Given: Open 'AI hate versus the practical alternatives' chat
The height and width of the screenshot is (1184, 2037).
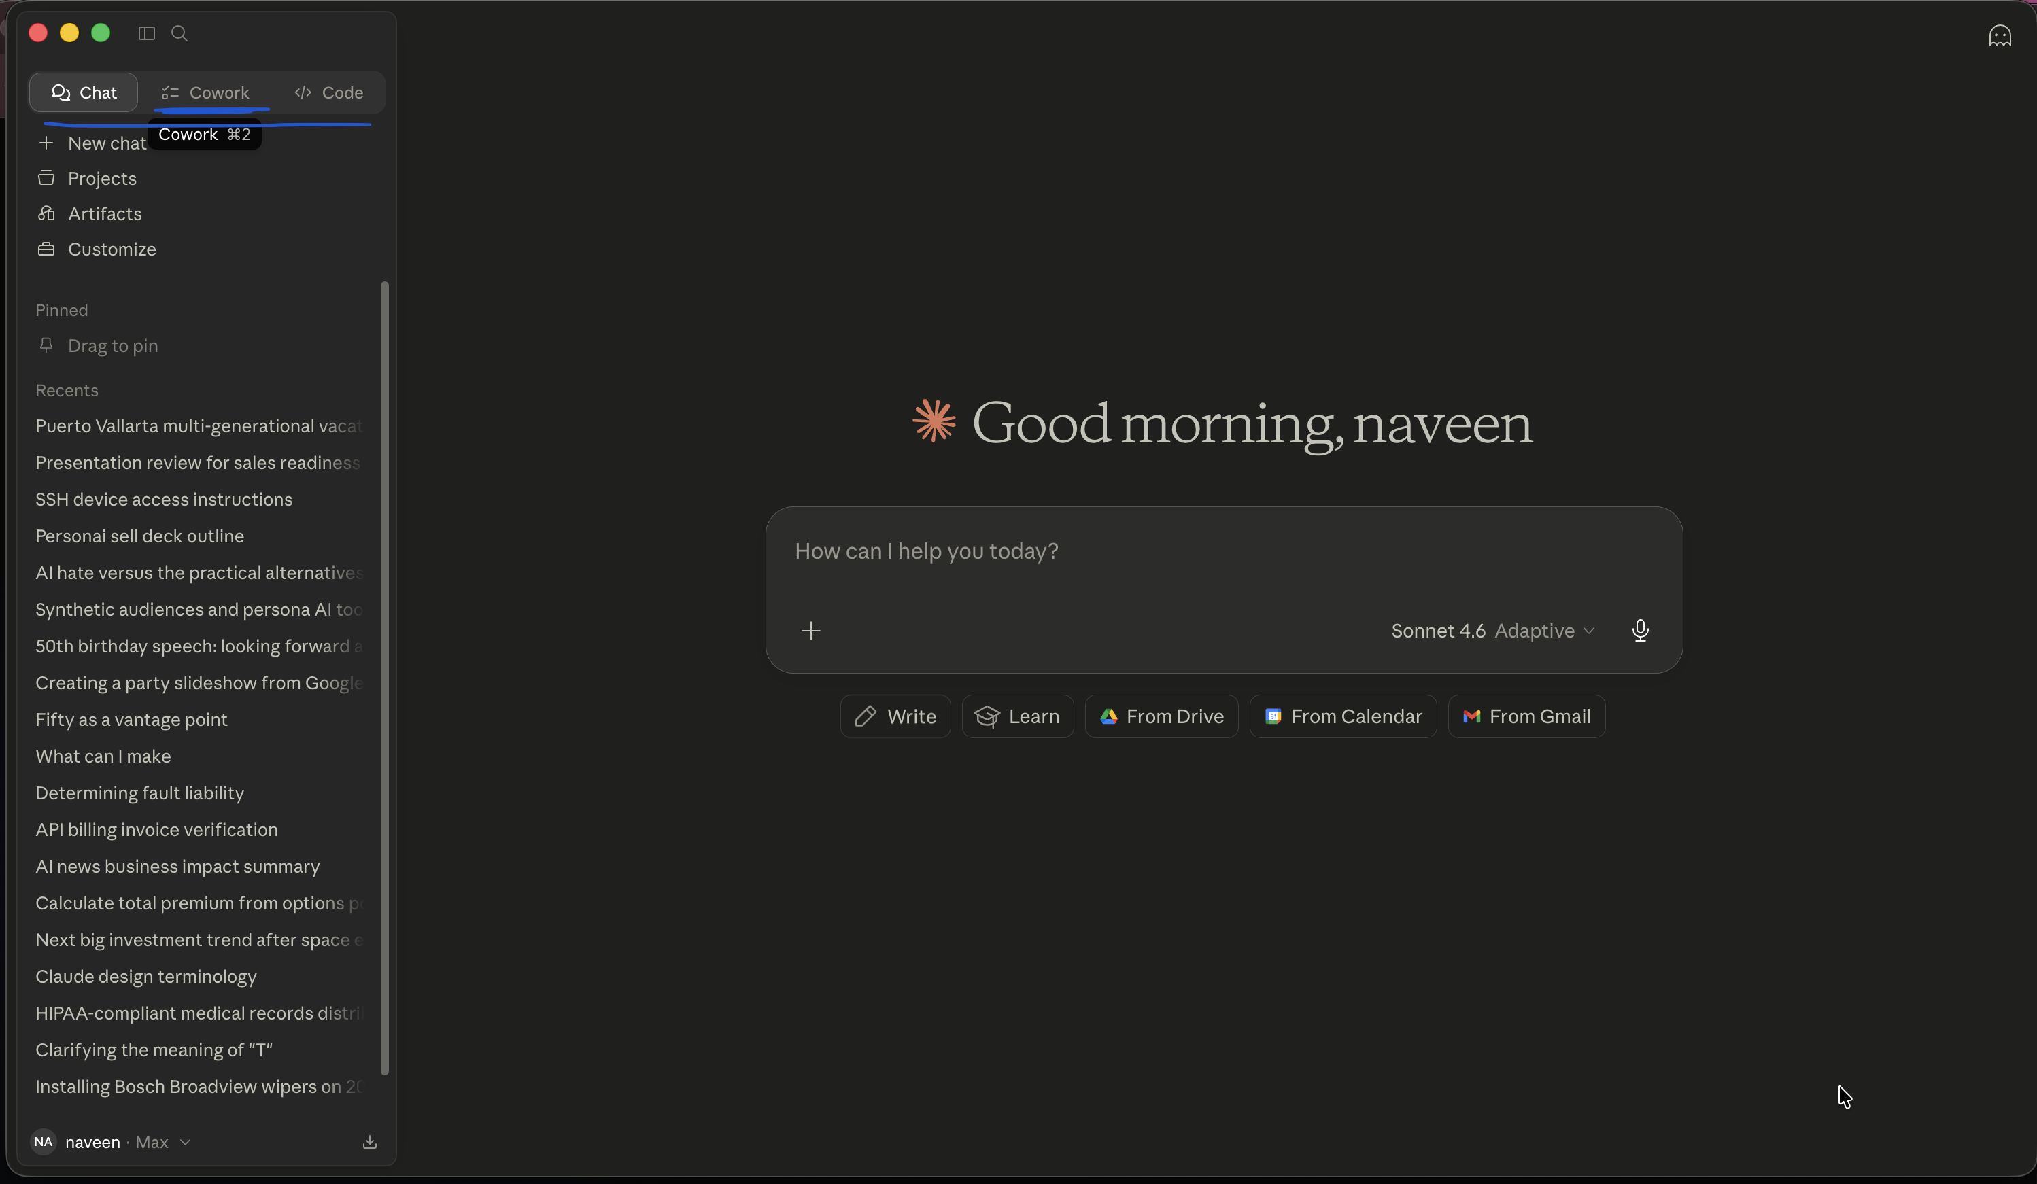Looking at the screenshot, I should coord(201,572).
